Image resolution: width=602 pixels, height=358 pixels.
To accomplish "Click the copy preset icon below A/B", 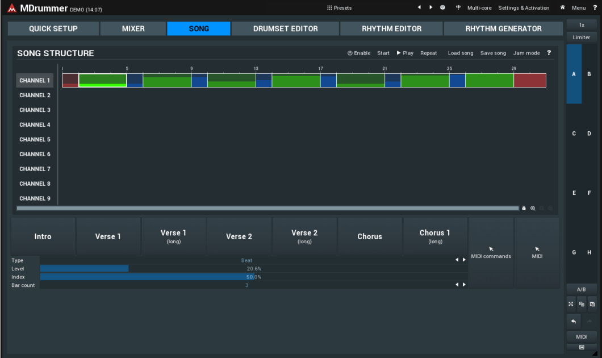I will point(582,305).
